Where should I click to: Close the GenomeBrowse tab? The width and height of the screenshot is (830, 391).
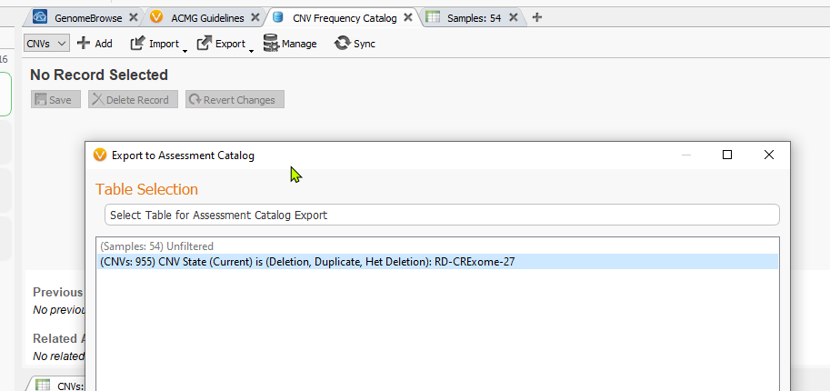point(134,17)
